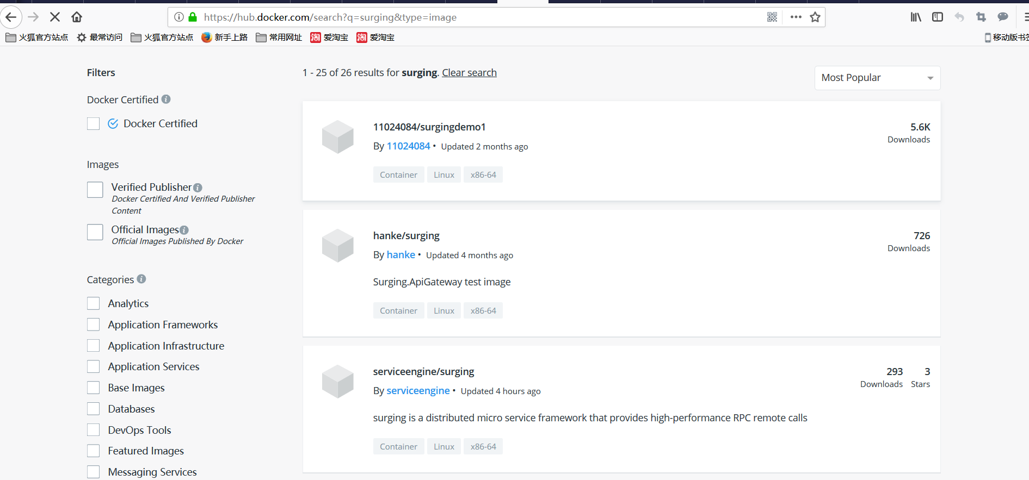Stop loading the page
Screen dimensions: 1029x480
point(55,17)
